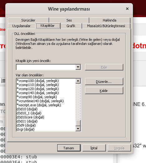Click the Düzenle... button

click(x=104, y=82)
